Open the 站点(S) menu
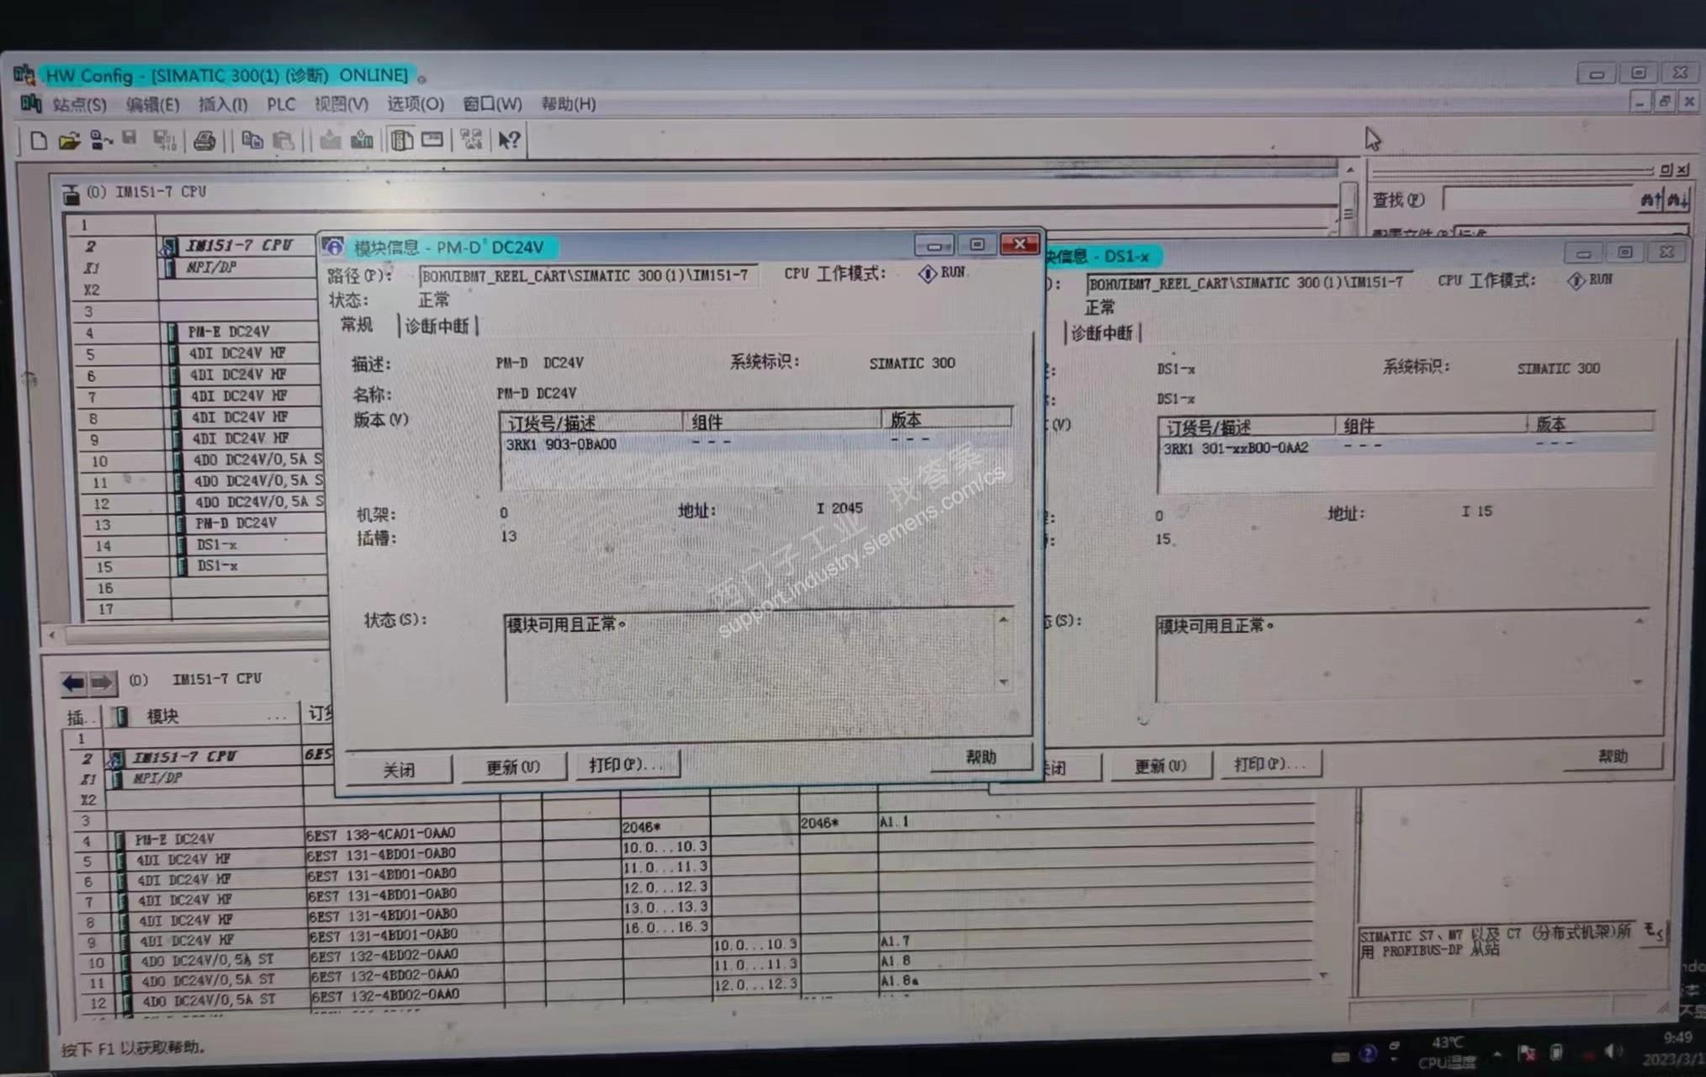 pos(78,104)
